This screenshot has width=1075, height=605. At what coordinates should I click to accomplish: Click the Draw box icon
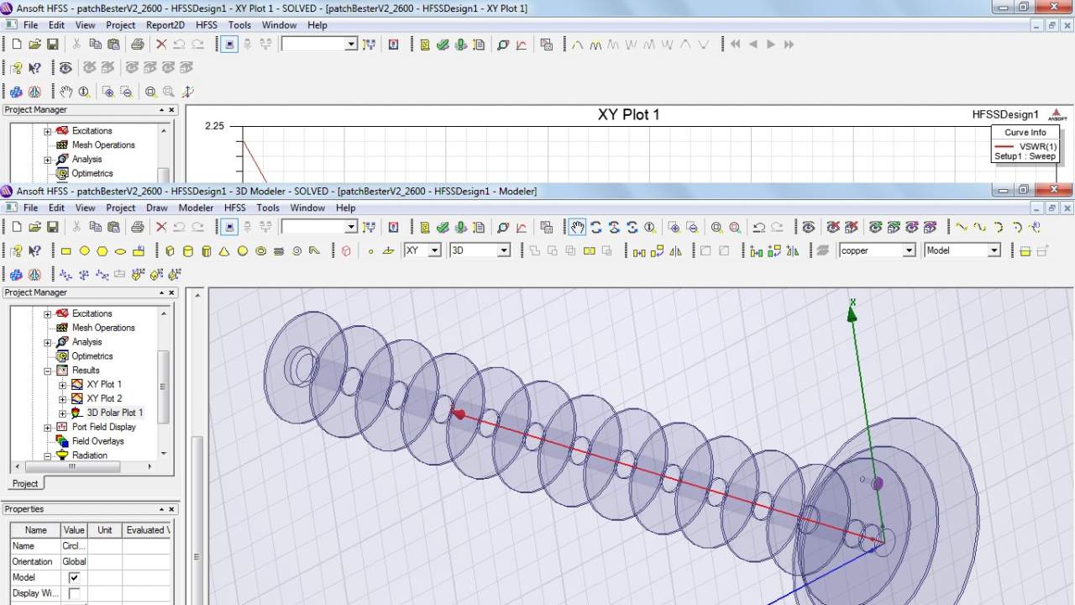coord(170,250)
